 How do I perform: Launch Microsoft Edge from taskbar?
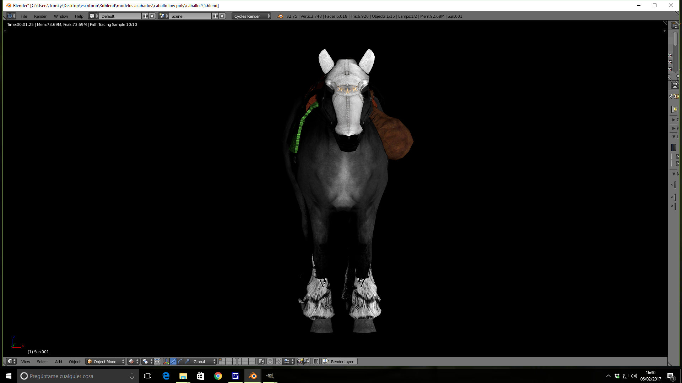166,376
